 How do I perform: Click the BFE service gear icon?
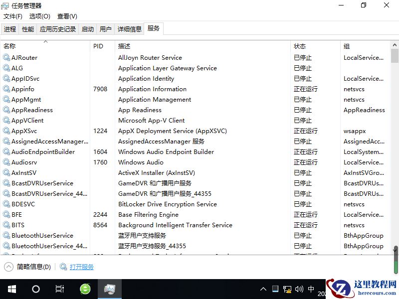[x=5, y=214]
